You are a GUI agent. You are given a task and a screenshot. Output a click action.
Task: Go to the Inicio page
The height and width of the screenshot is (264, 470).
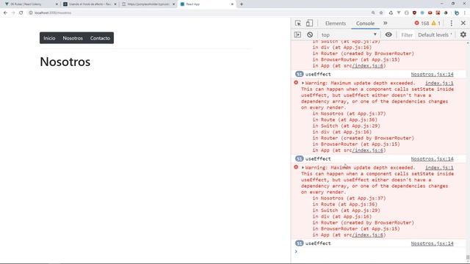coord(49,38)
